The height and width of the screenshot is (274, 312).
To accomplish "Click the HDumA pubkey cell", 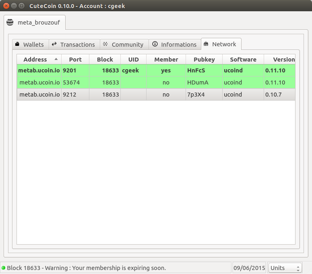I will pos(204,82).
